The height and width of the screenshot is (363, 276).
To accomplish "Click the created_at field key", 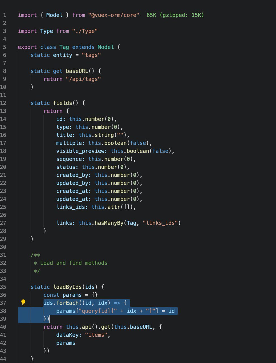I will [74, 191].
